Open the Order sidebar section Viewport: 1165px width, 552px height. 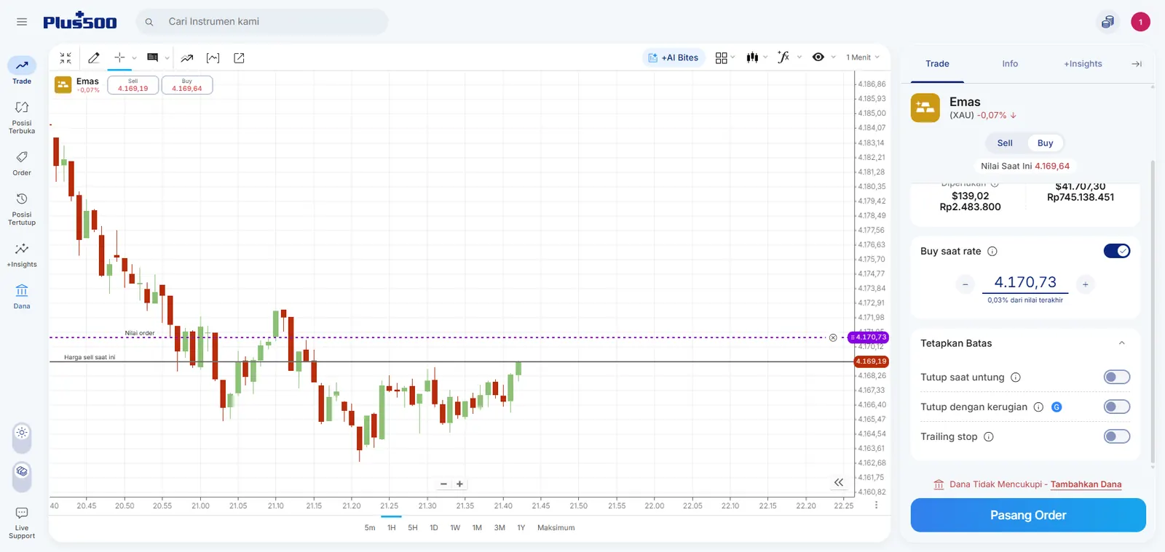pos(22,163)
